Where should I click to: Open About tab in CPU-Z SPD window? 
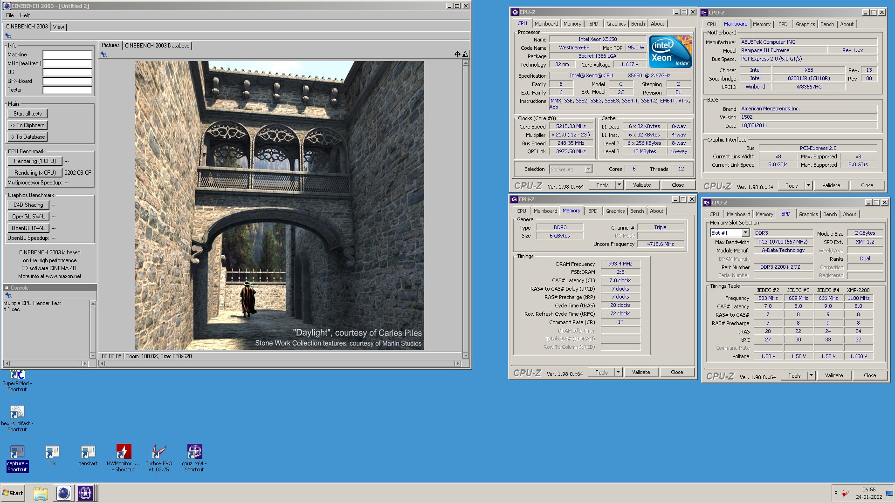point(849,214)
